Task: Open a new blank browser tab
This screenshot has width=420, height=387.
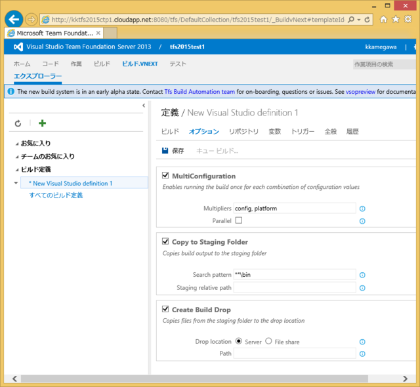Action: pyautogui.click(x=110, y=33)
